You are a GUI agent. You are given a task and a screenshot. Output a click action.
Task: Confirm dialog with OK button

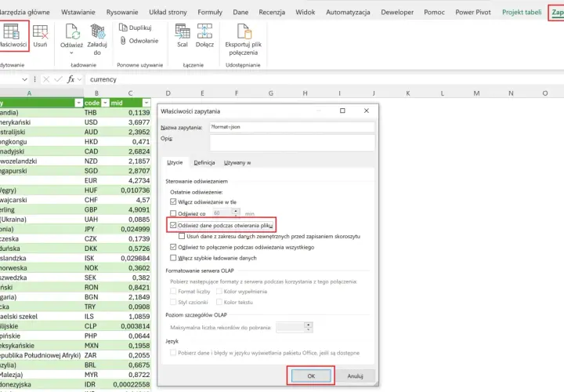311,376
